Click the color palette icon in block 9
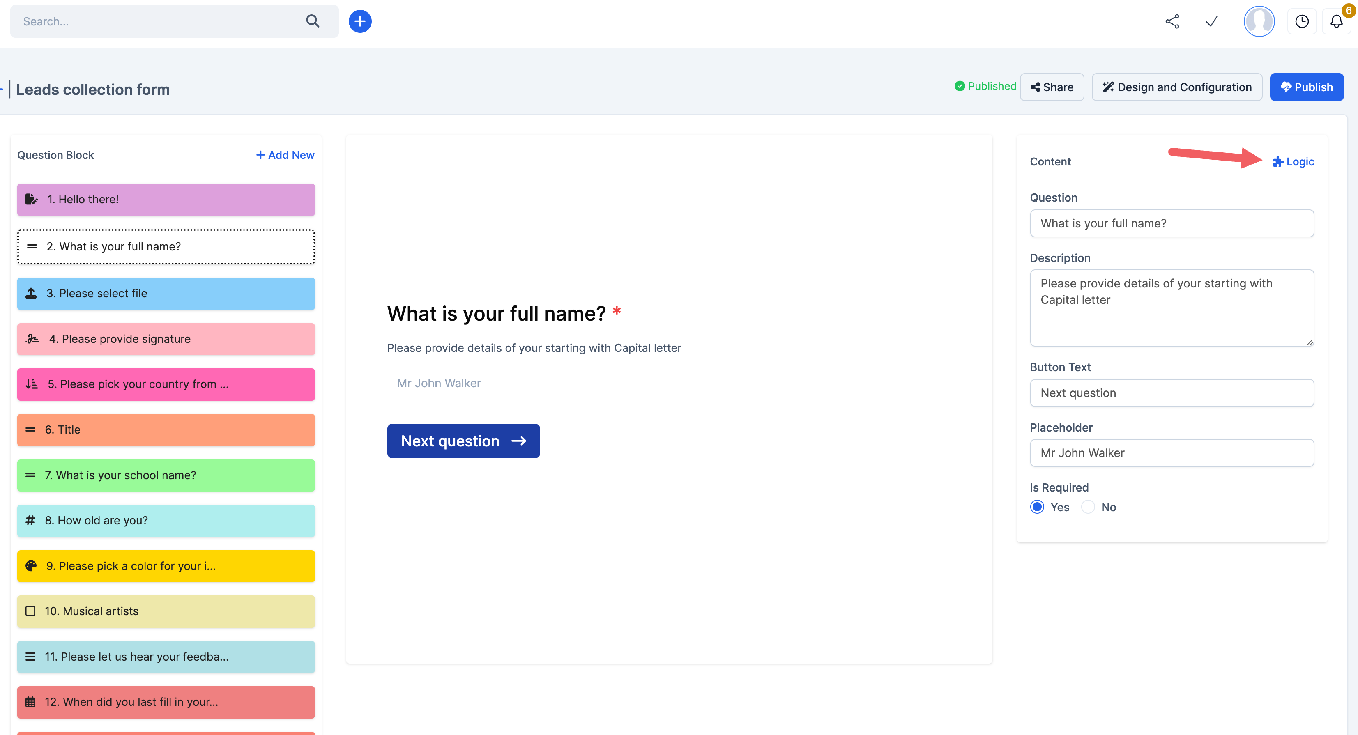The image size is (1358, 735). pyautogui.click(x=31, y=566)
